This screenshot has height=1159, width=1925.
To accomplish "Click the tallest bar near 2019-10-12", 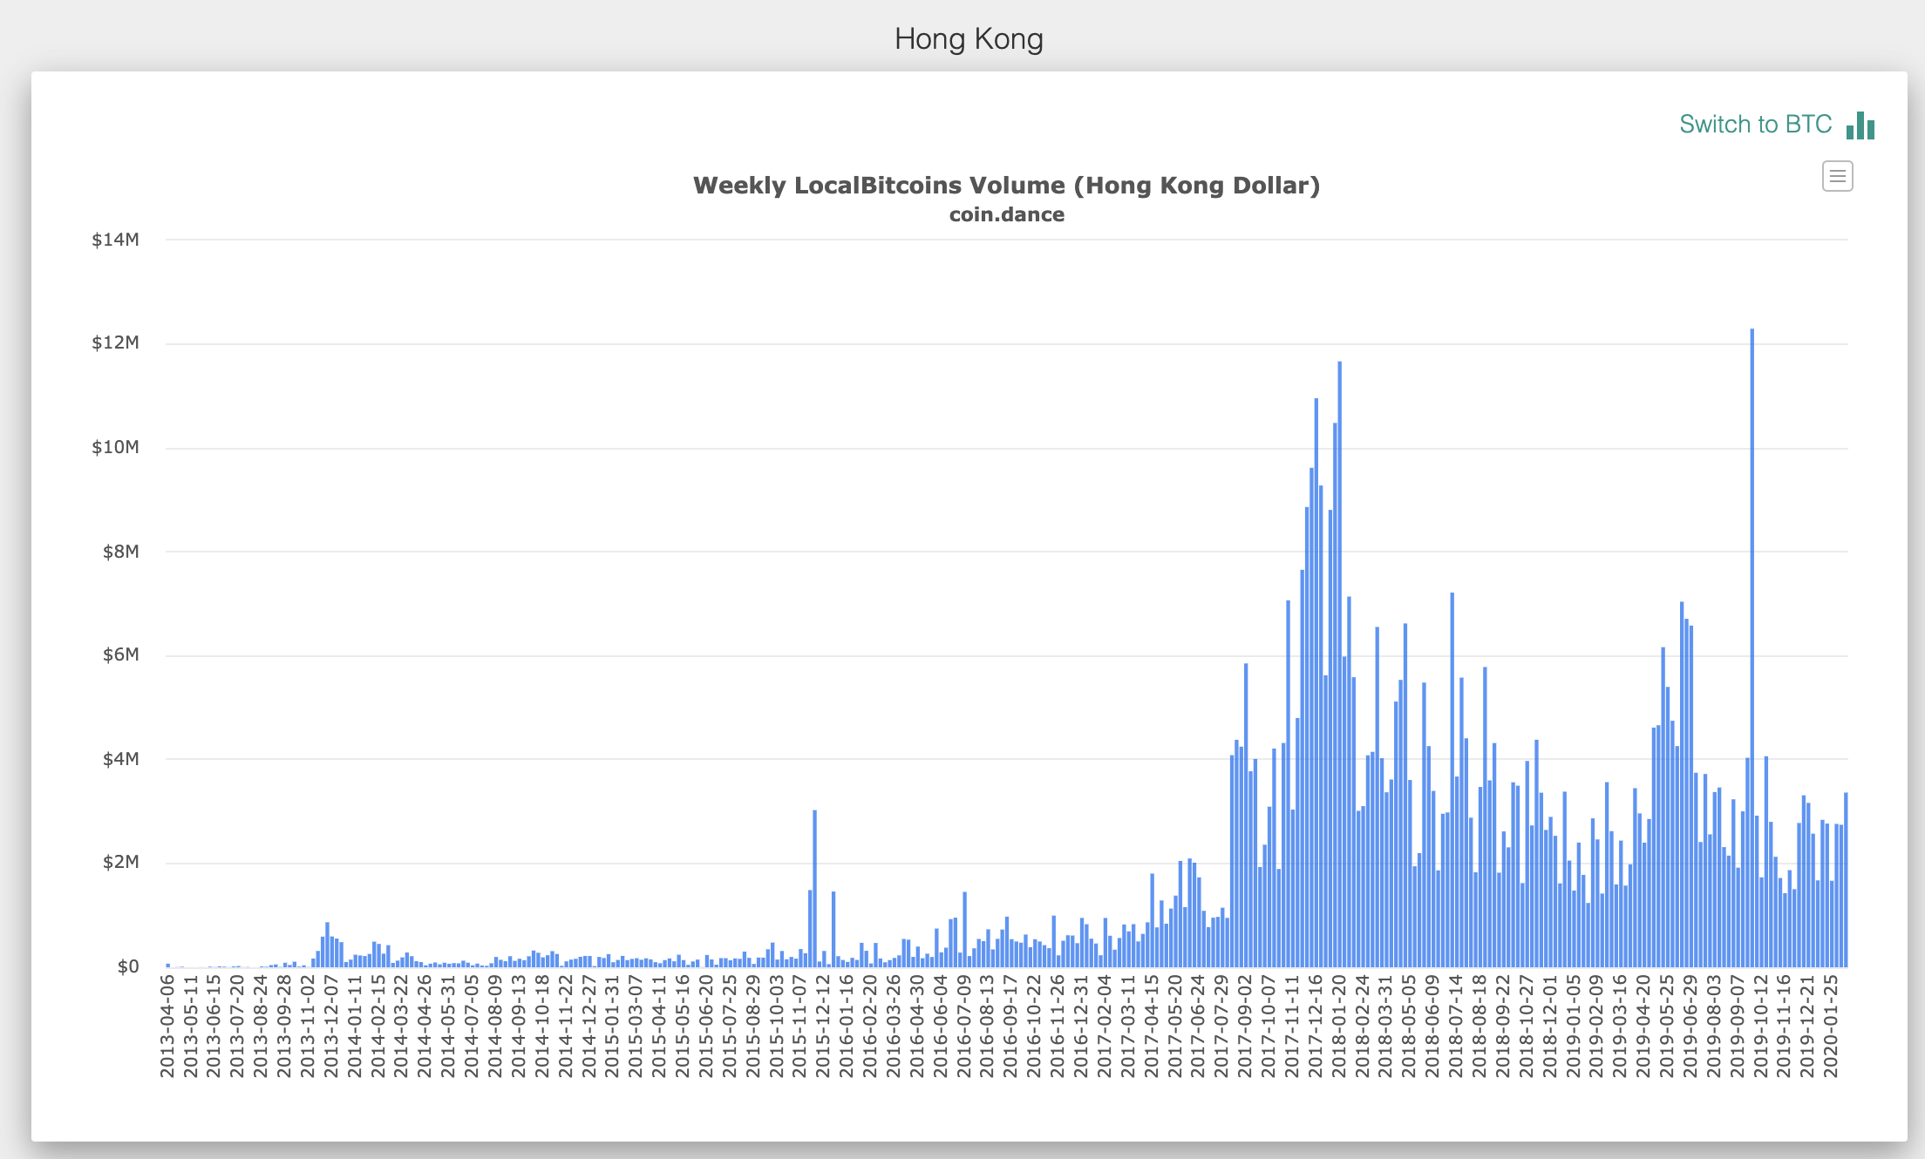I will coord(1752,647).
